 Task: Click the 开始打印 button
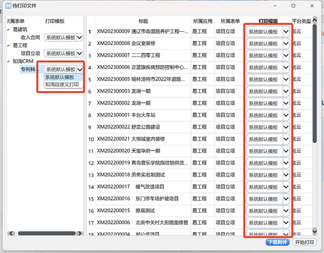point(305,242)
